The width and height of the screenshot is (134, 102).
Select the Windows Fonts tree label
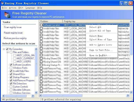(x=20, y=68)
